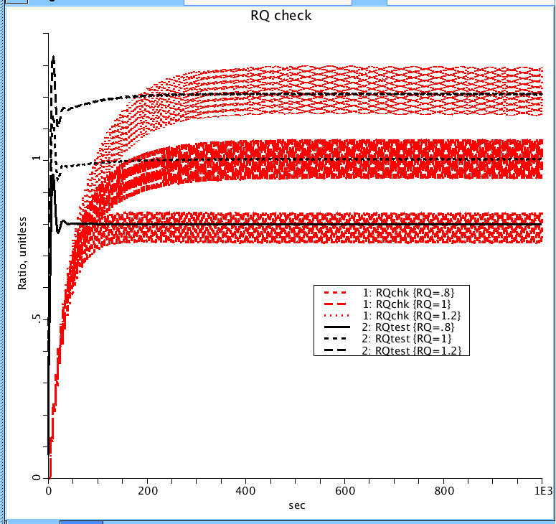Image resolution: width=556 pixels, height=524 pixels.
Task: Click the red long-dash line sample for RQchk RQ=1
Action: pos(336,304)
